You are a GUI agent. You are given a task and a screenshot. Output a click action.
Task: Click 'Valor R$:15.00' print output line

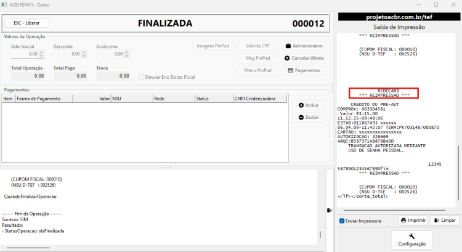click(x=359, y=114)
